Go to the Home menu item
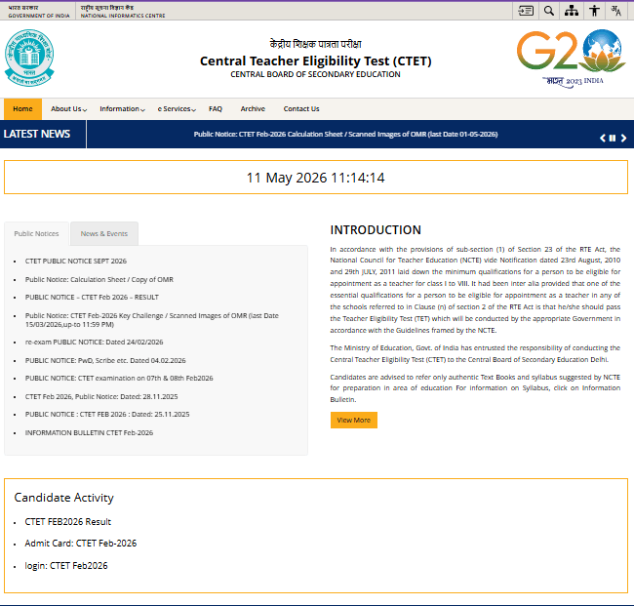This screenshot has height=606, width=634. tap(22, 109)
